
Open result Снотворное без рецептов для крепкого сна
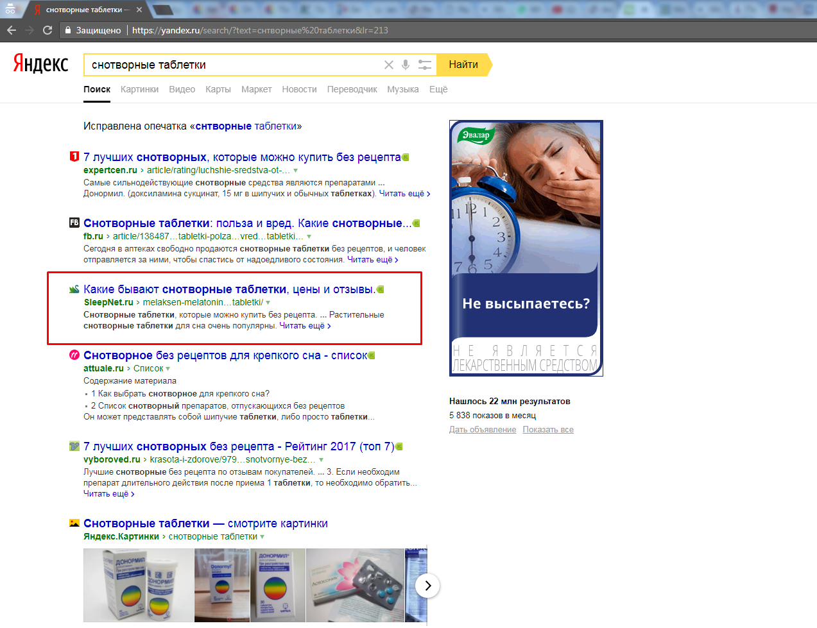225,355
